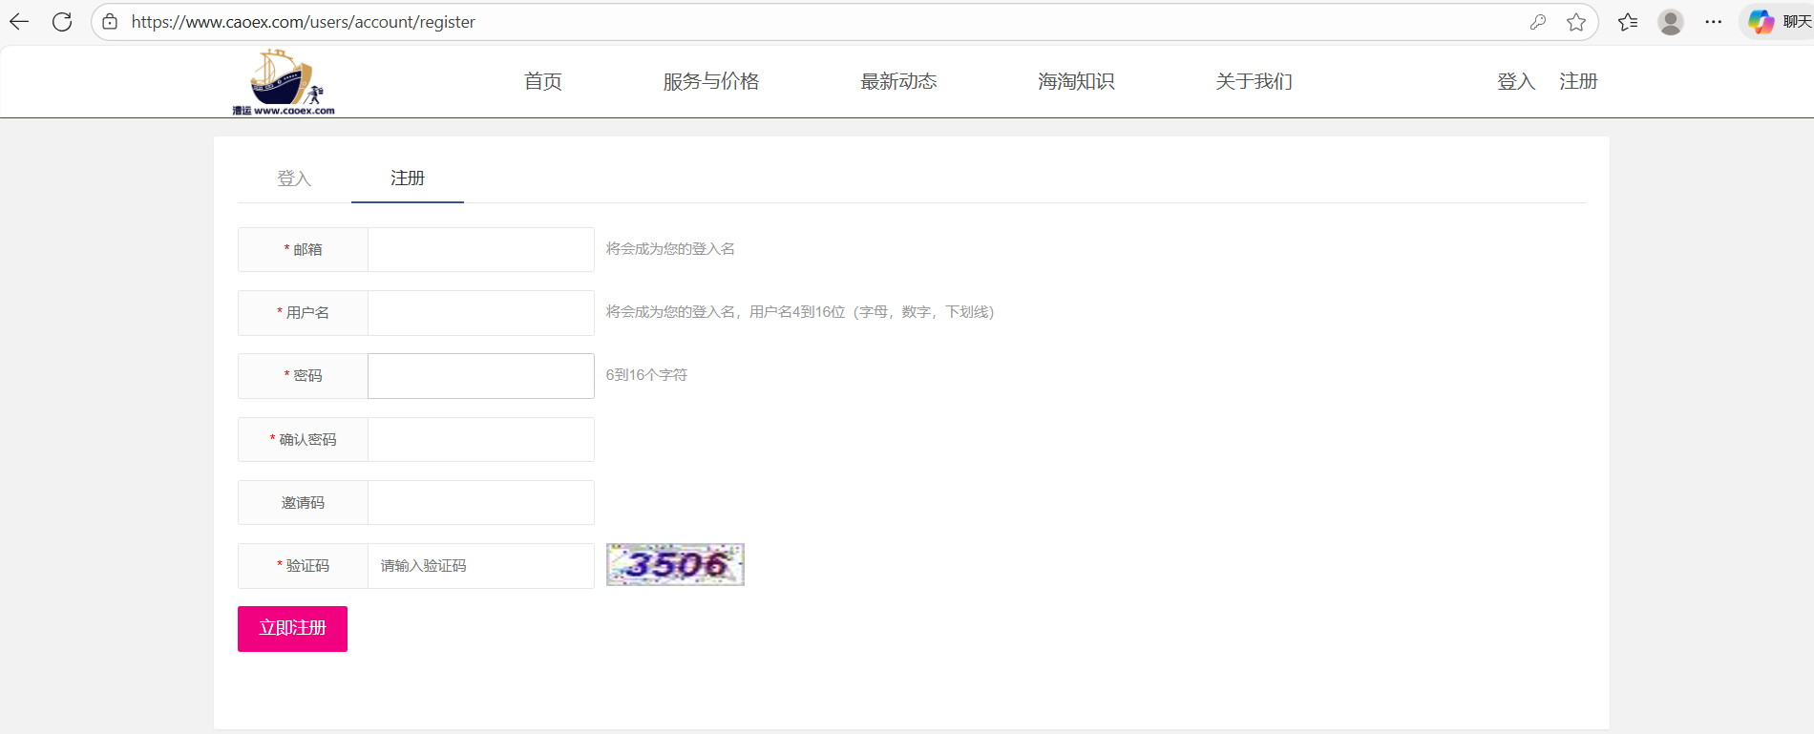Click into the 验证码 input box

pyautogui.click(x=480, y=566)
